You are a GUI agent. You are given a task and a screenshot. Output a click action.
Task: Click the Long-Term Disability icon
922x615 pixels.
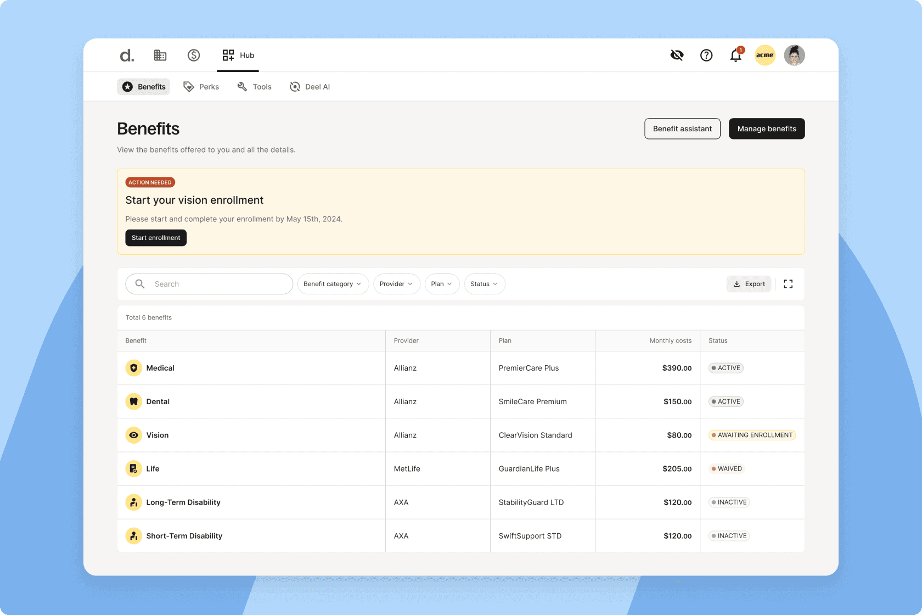[133, 502]
